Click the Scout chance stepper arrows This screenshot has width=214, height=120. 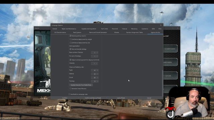98,78
